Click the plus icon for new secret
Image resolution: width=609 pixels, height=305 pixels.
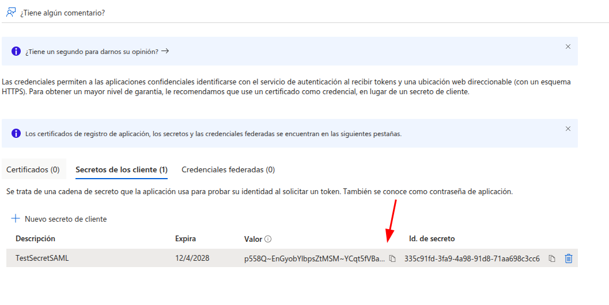tap(16, 219)
